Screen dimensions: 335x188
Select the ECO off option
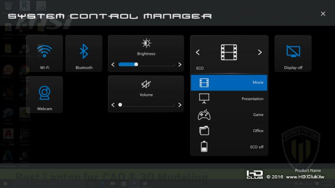point(229,147)
